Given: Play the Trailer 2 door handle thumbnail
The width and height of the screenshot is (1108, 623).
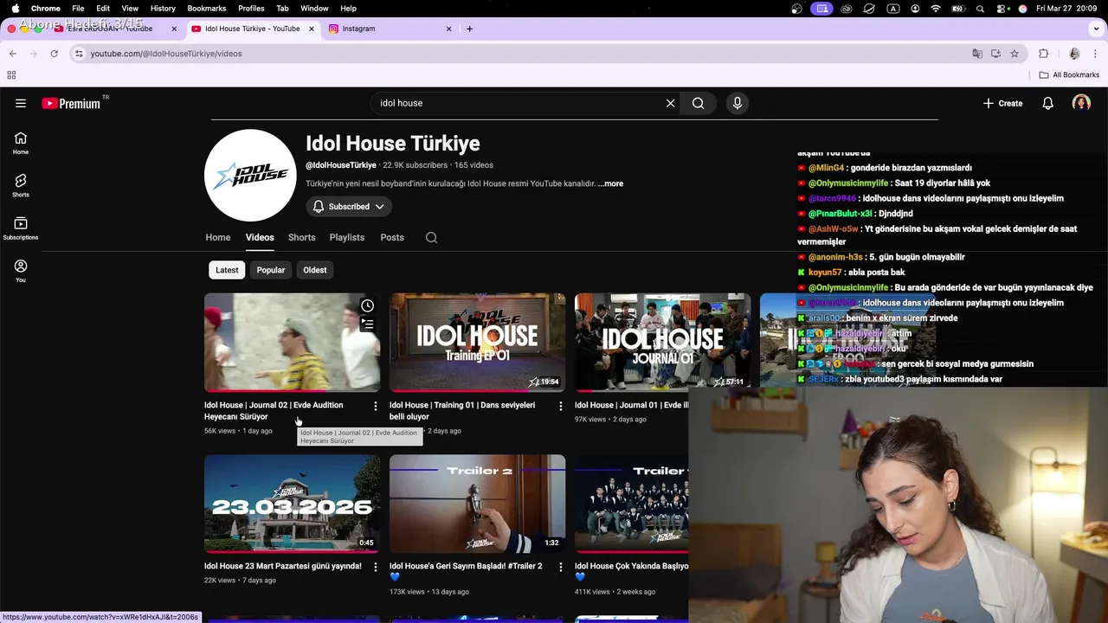Looking at the screenshot, I should click(x=477, y=504).
